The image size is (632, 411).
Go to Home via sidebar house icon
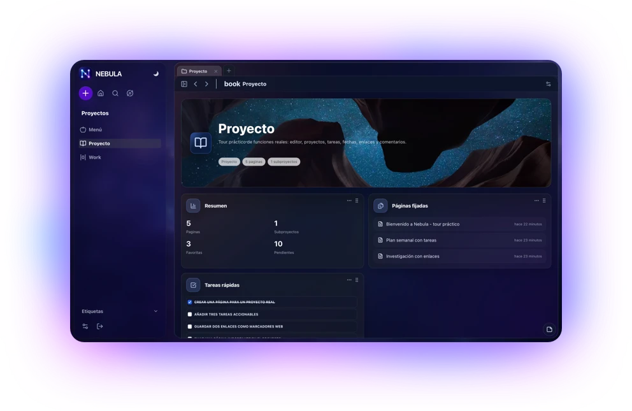point(101,94)
